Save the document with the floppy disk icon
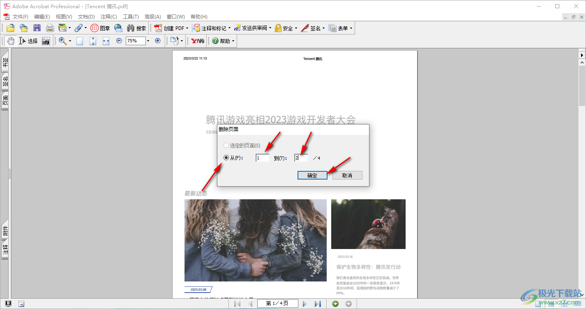Screen dimensions: 586x309 coord(37,28)
